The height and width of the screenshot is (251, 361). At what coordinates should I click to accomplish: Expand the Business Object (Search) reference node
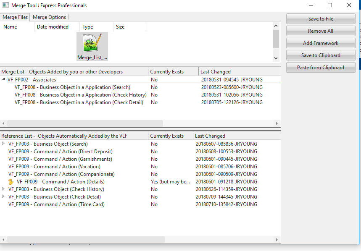pos(4,144)
